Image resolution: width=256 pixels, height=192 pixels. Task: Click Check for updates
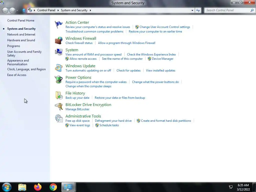[128, 70]
